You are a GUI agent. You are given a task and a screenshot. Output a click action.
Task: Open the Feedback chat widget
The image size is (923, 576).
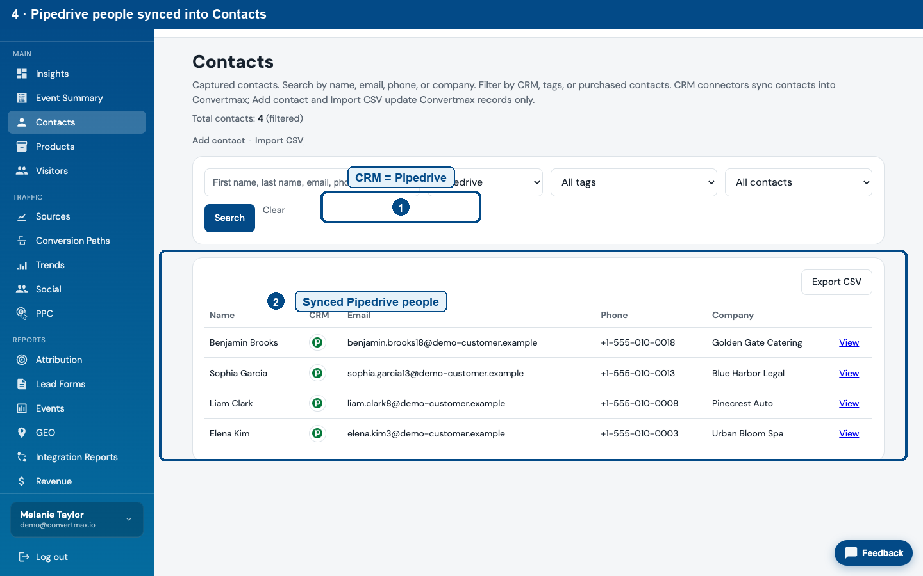click(874, 553)
